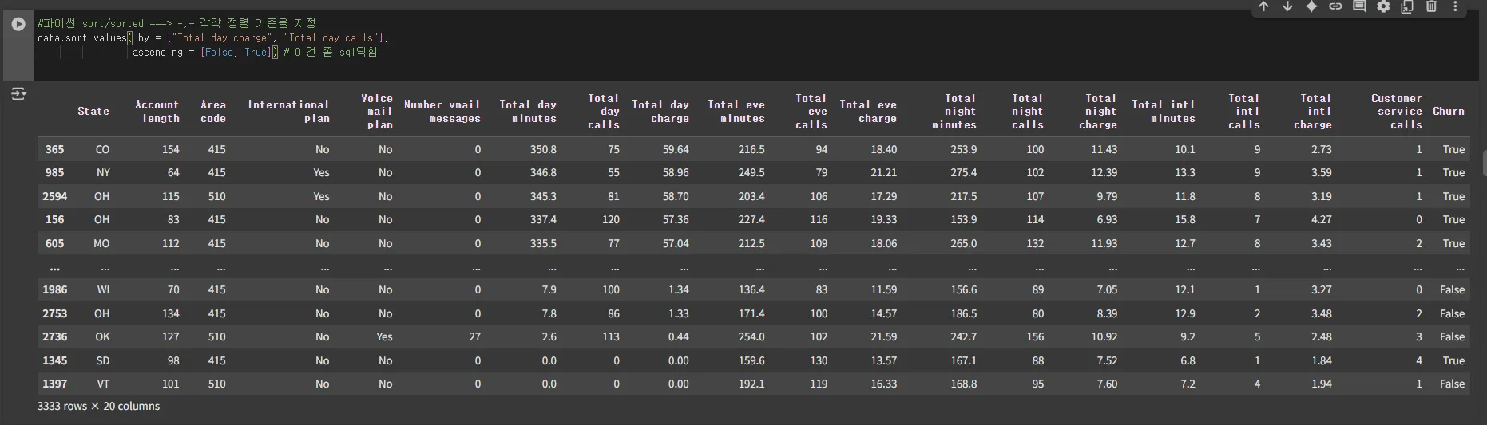The image size is (1487, 425).
Task: Open the cell's more options menu
Action: tap(1455, 6)
